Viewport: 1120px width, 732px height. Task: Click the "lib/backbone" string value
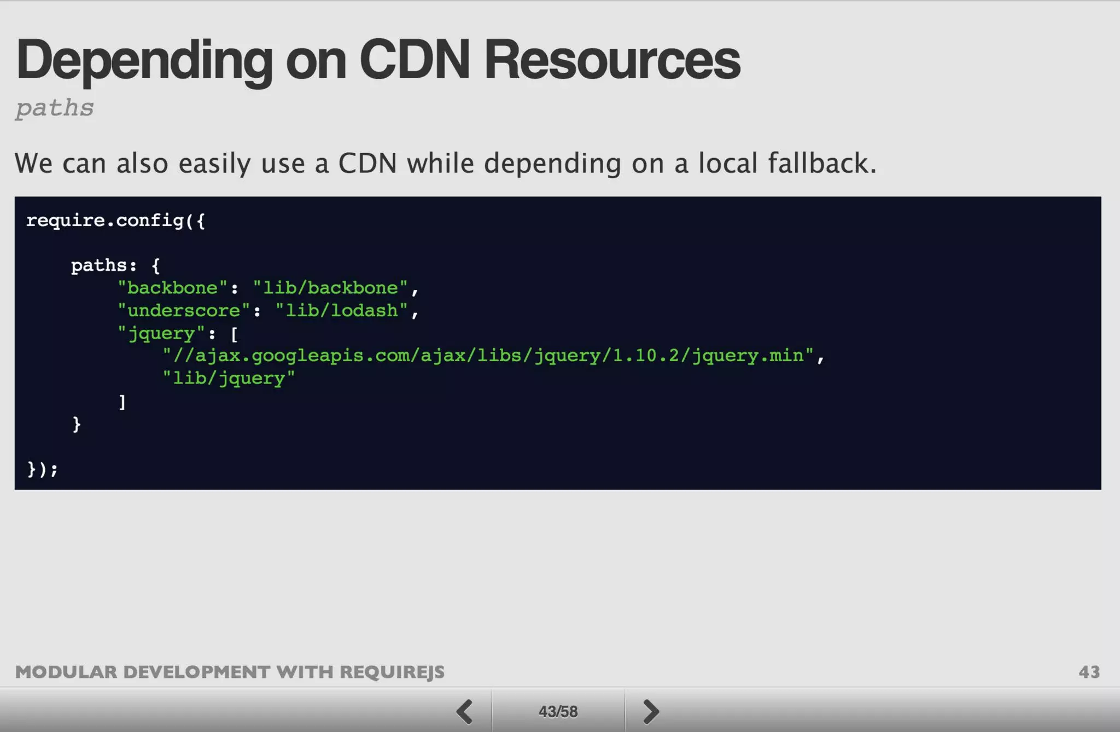click(x=330, y=288)
